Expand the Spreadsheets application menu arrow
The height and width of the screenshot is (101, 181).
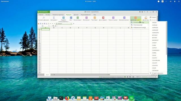[49, 12]
